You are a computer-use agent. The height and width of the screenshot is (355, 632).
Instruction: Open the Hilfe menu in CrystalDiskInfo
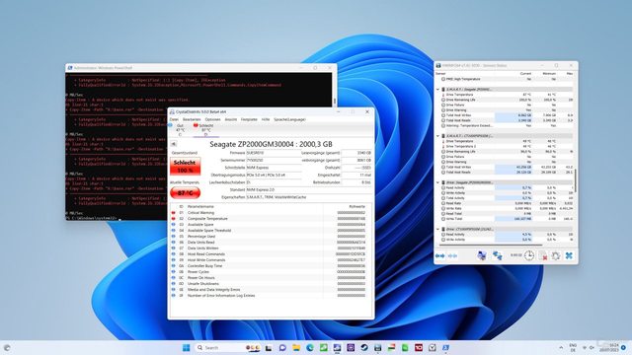click(x=266, y=119)
